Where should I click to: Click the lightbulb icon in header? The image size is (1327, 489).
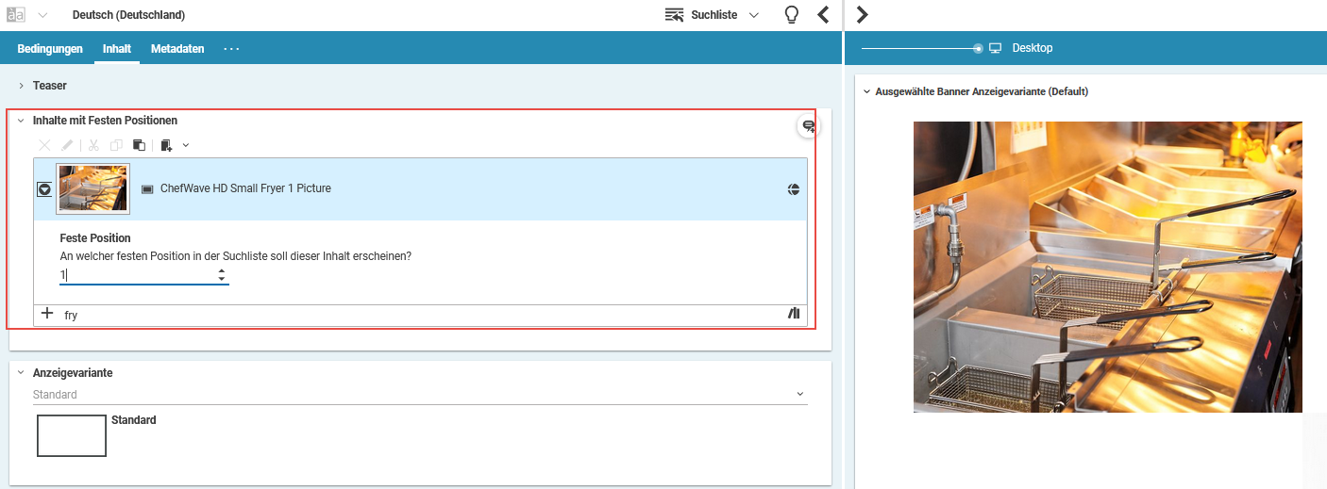click(x=792, y=15)
